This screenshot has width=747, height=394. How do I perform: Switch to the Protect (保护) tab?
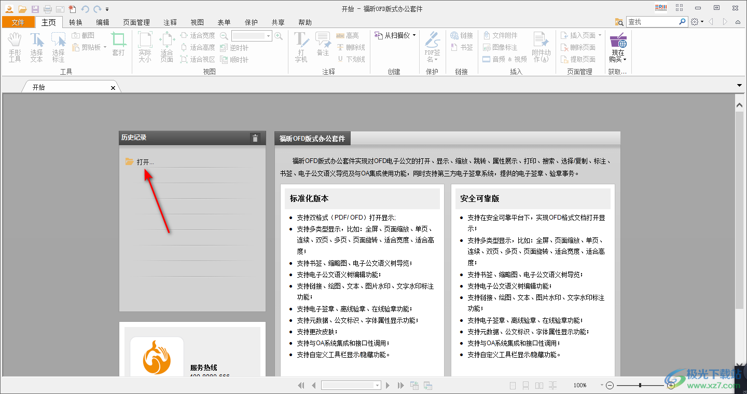251,22
